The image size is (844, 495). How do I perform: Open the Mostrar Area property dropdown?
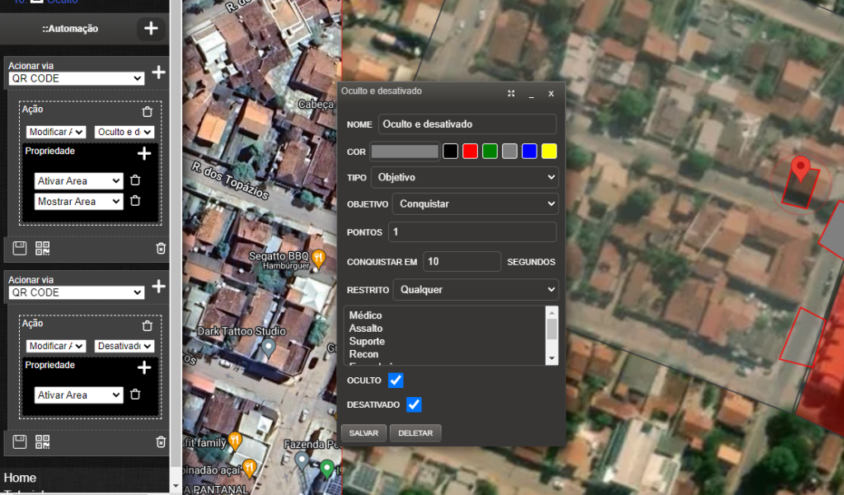pyautogui.click(x=78, y=202)
